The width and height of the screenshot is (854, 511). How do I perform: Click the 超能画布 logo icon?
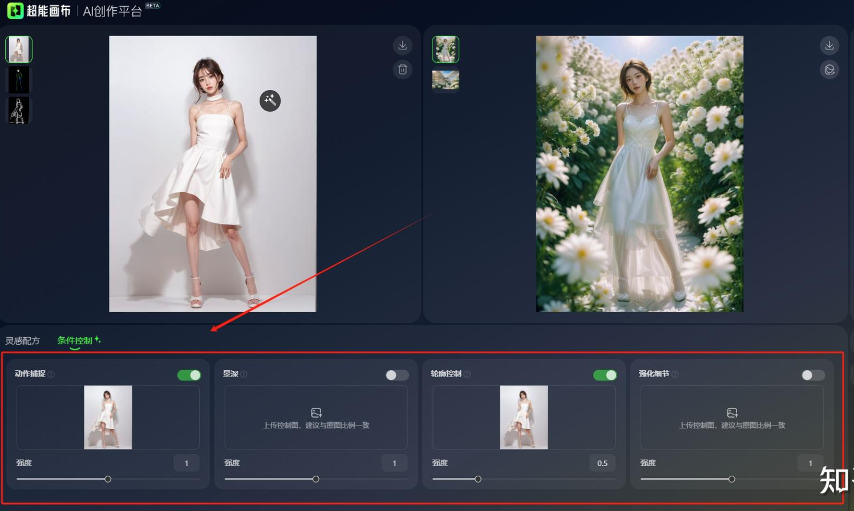15,10
